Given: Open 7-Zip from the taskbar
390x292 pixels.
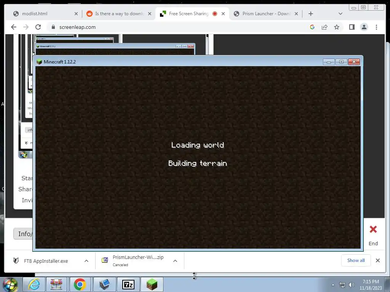Looking at the screenshot, I should click(128, 284).
